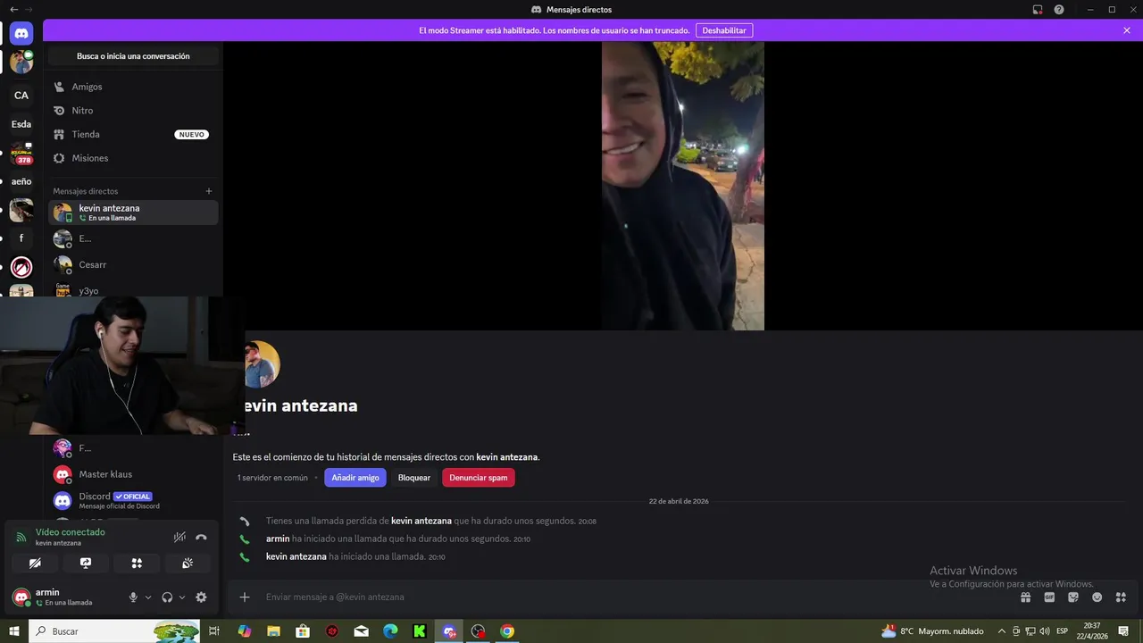The width and height of the screenshot is (1143, 643).
Task: Open the sticker picker
Action: pos(1073,597)
